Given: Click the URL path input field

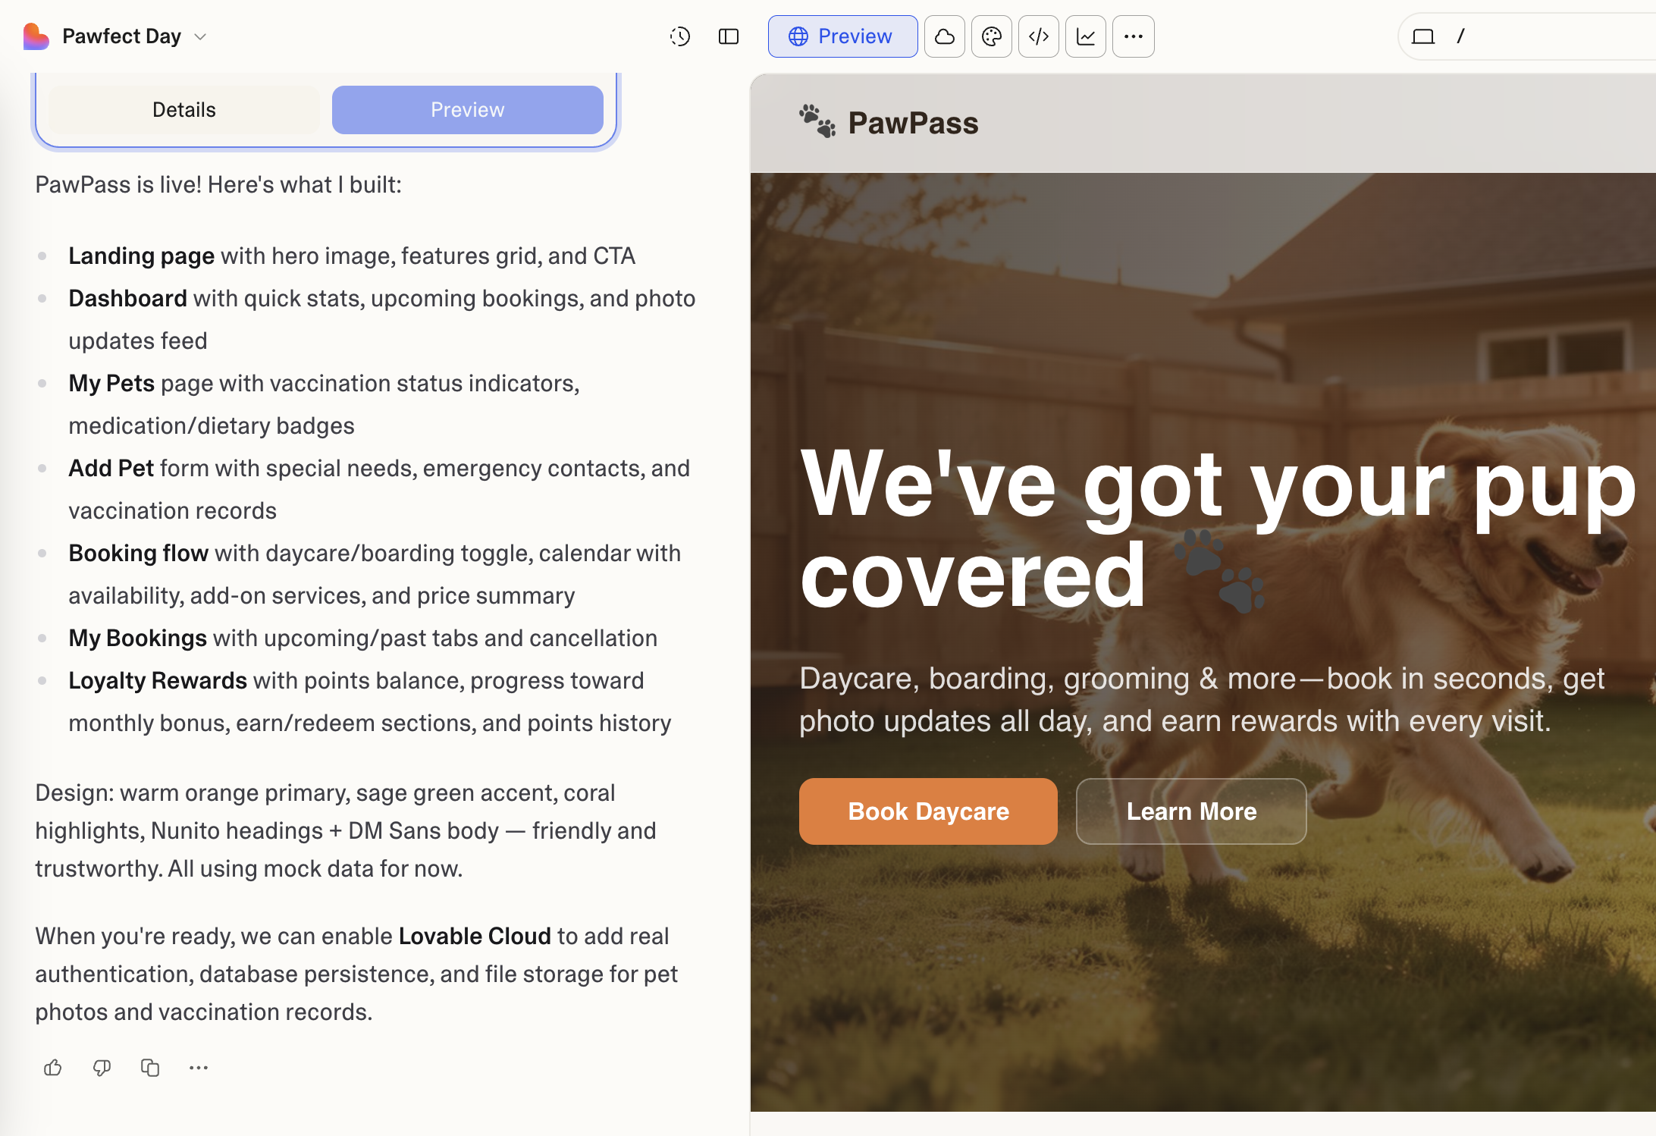Looking at the screenshot, I should [1554, 36].
